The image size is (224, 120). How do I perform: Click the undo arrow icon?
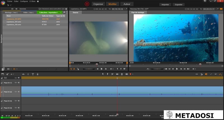point(8,5)
